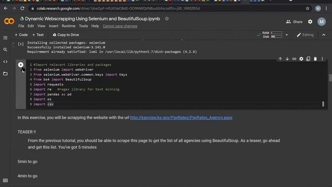Collapse the header with chevron
The width and height of the screenshot is (332, 187).
click(324, 35)
